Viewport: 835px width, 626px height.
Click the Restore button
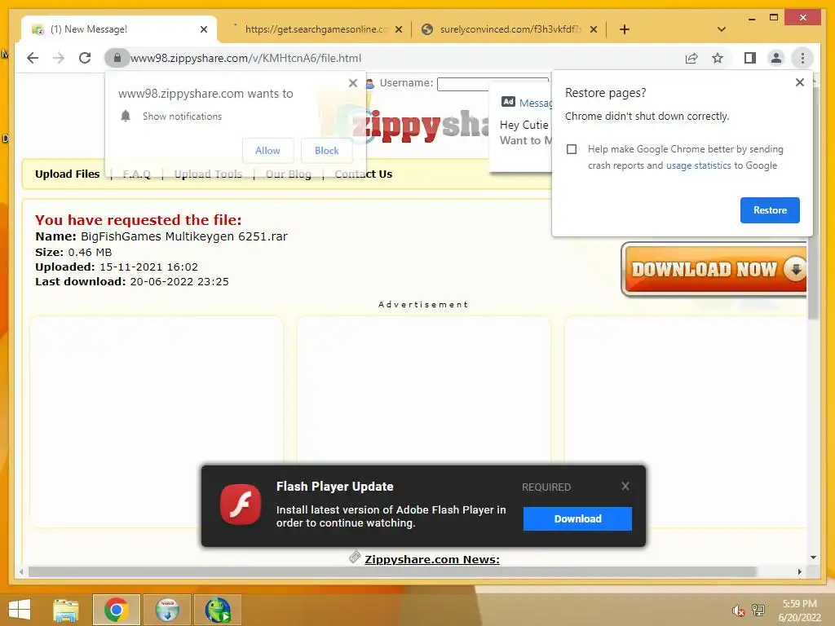770,210
